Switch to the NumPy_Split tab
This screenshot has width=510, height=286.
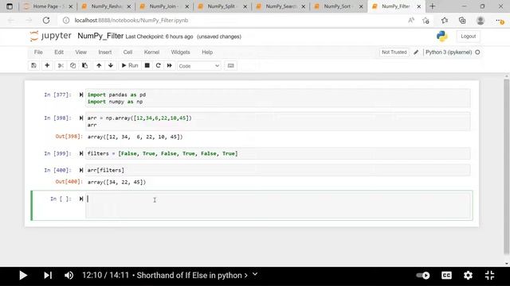click(223, 6)
